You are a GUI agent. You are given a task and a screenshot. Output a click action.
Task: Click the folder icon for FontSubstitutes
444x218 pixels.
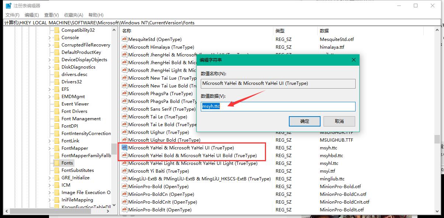pos(57,170)
